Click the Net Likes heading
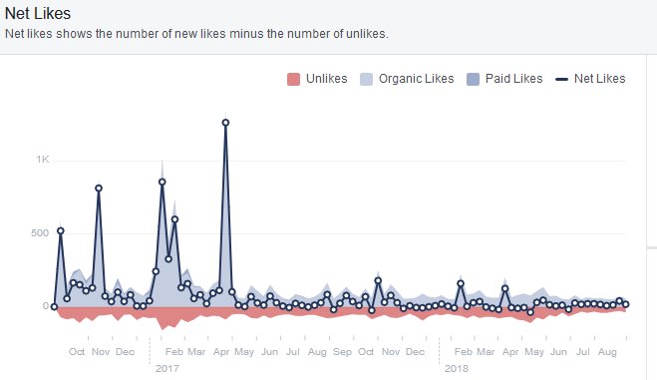 [38, 13]
